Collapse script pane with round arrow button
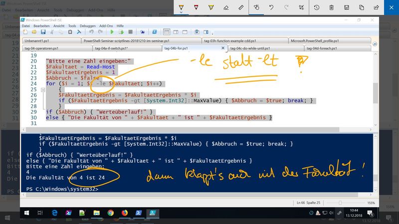This screenshot has height=224, width=399. [375, 44]
